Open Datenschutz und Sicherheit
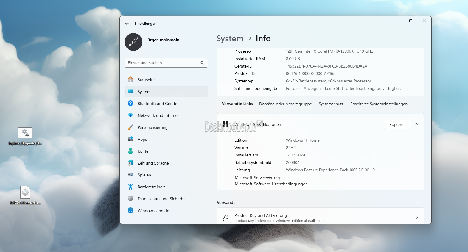468x252 pixels. point(166,199)
